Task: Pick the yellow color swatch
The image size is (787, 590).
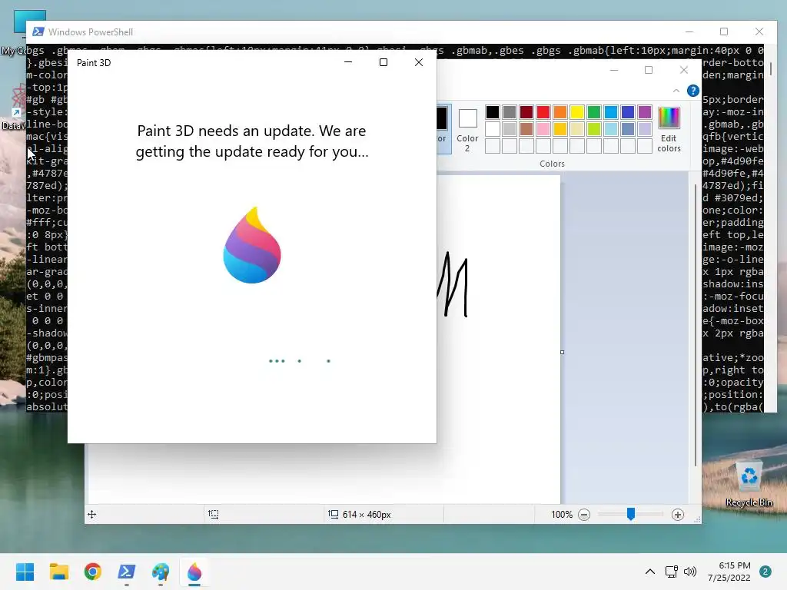Action: point(576,112)
